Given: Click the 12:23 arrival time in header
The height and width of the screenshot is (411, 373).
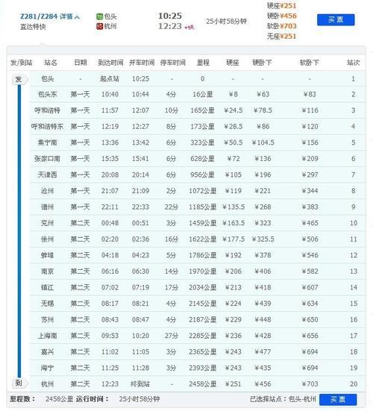Looking at the screenshot, I should pos(170,26).
